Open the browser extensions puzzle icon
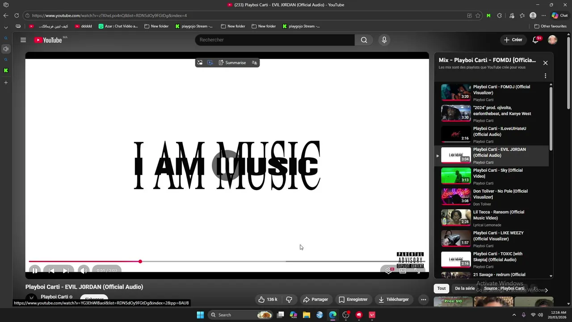572x322 pixels. click(499, 15)
